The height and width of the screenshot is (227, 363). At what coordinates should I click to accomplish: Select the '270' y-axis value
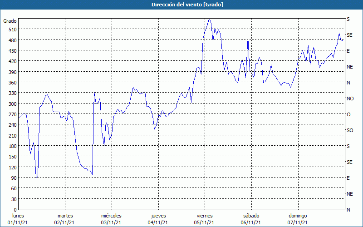[x=13, y=114]
